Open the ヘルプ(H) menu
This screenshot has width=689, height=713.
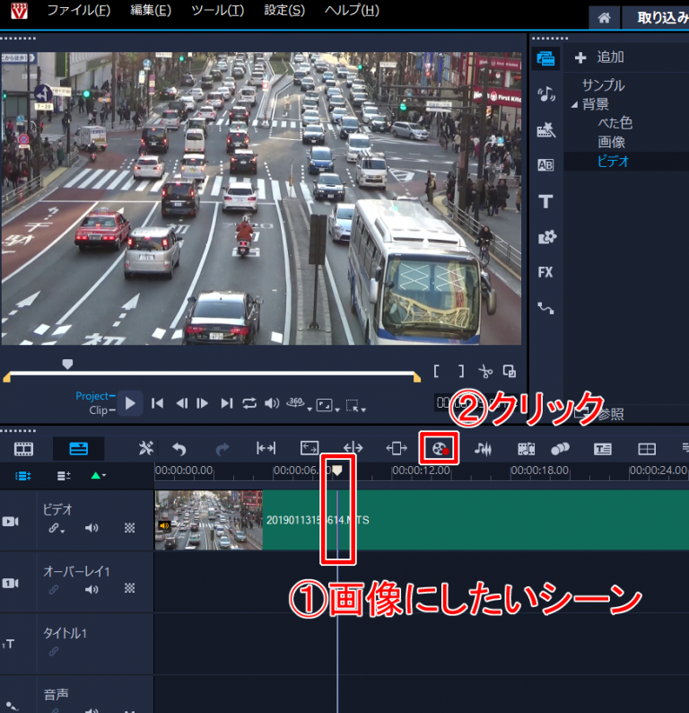coord(352,10)
